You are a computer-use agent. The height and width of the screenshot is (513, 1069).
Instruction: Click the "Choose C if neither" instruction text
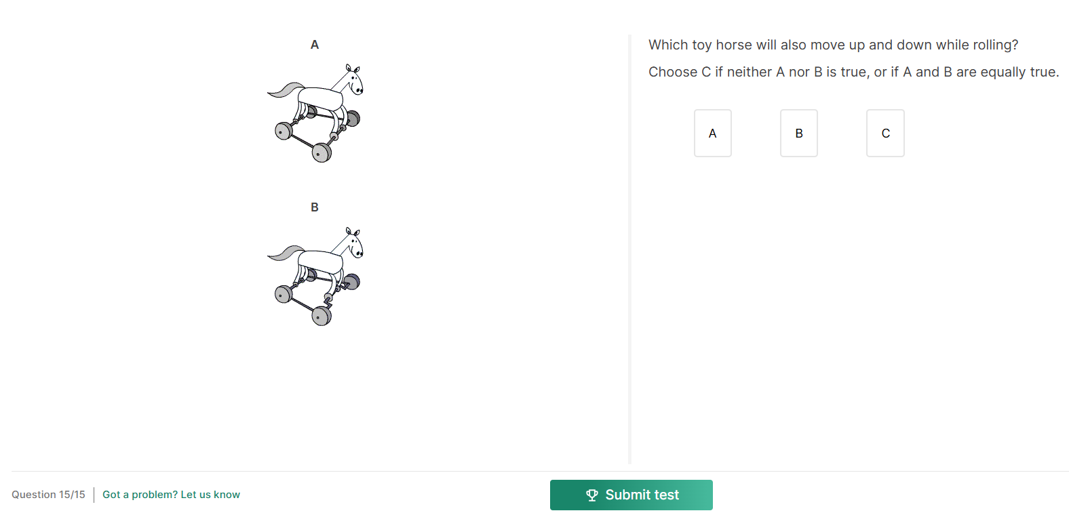[x=853, y=72]
